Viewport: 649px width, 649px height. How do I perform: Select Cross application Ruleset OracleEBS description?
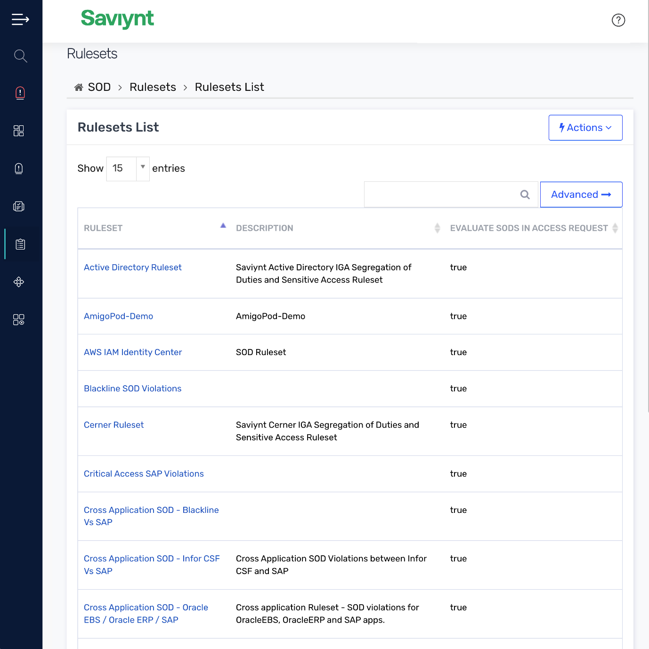(327, 614)
